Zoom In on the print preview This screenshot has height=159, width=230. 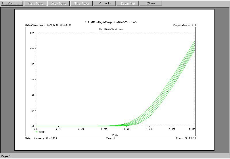(104, 3)
